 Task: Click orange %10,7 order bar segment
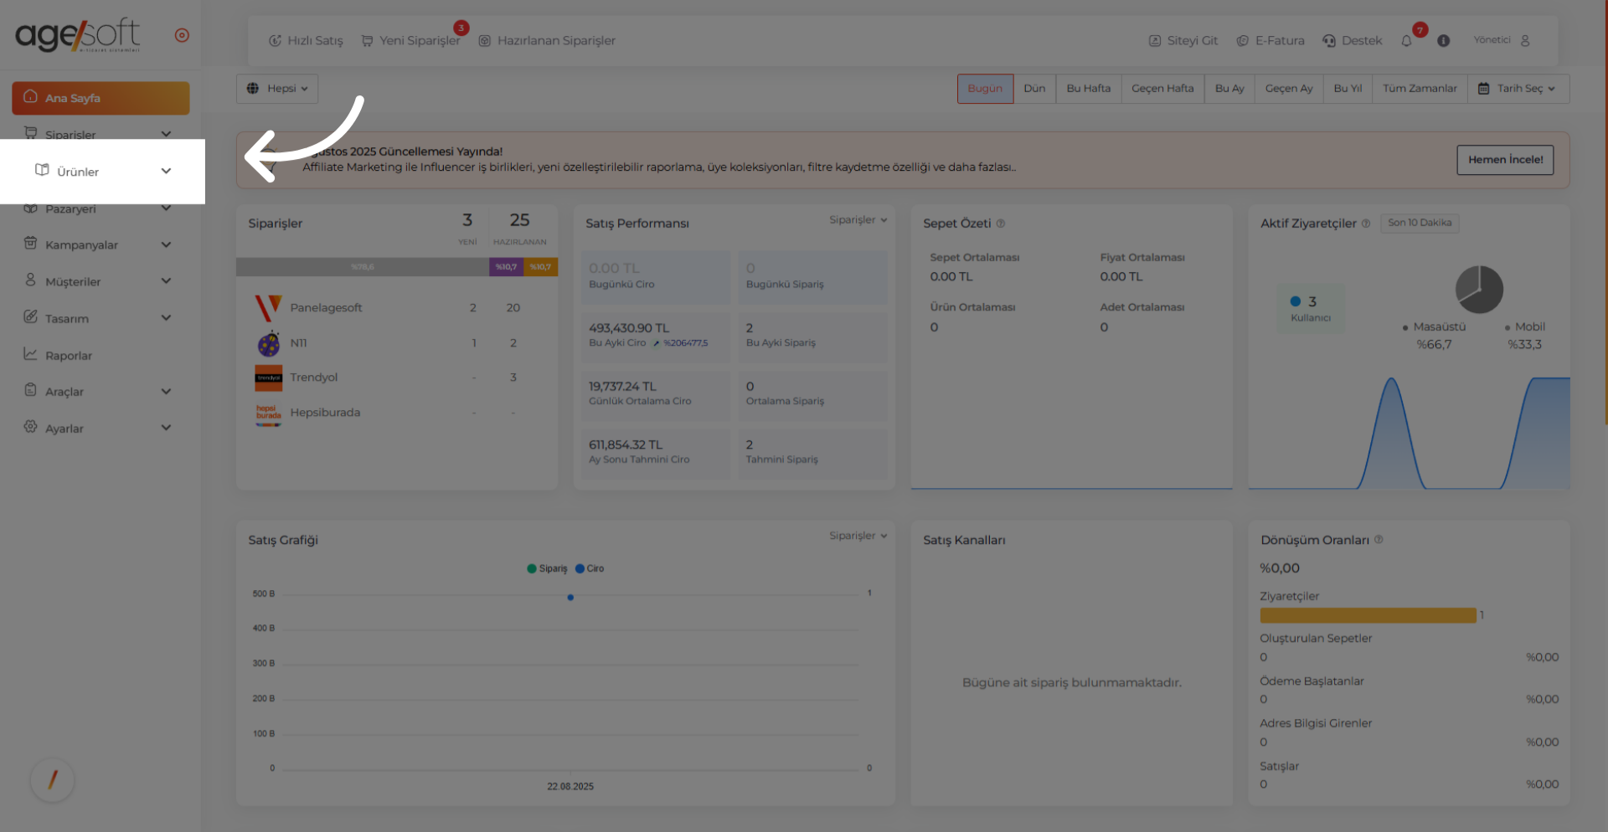tap(540, 267)
